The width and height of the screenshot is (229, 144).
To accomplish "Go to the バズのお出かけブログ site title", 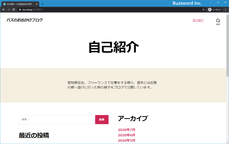I will (25, 20).
